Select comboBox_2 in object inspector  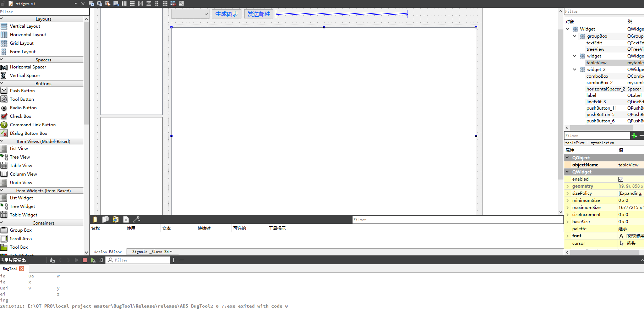(599, 83)
